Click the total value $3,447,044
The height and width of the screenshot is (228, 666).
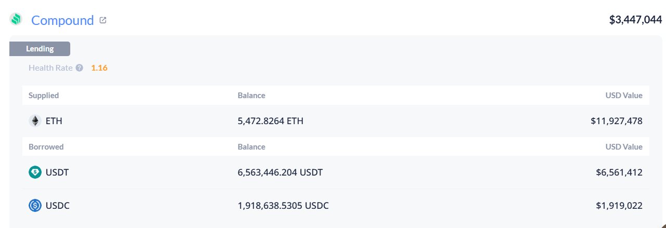635,20
